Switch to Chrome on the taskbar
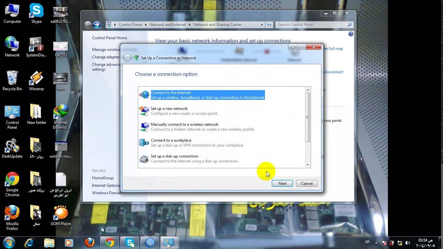The width and height of the screenshot is (443, 249). [110, 242]
